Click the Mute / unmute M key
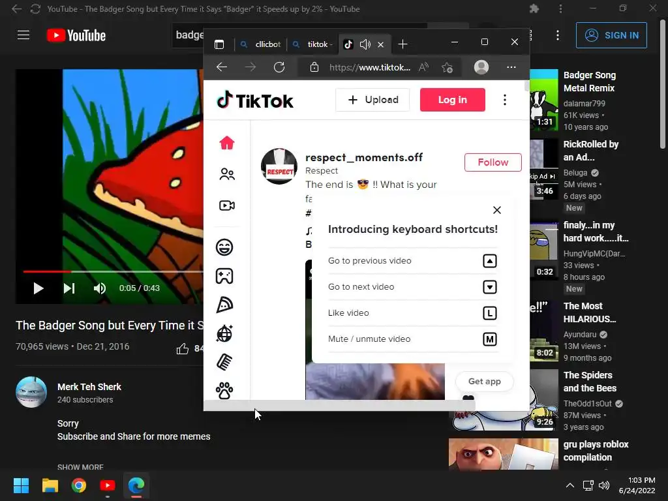The width and height of the screenshot is (668, 501). coord(490,339)
